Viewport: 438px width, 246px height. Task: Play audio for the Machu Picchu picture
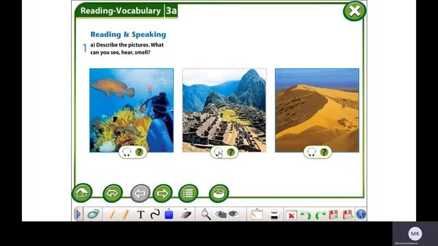218,152
